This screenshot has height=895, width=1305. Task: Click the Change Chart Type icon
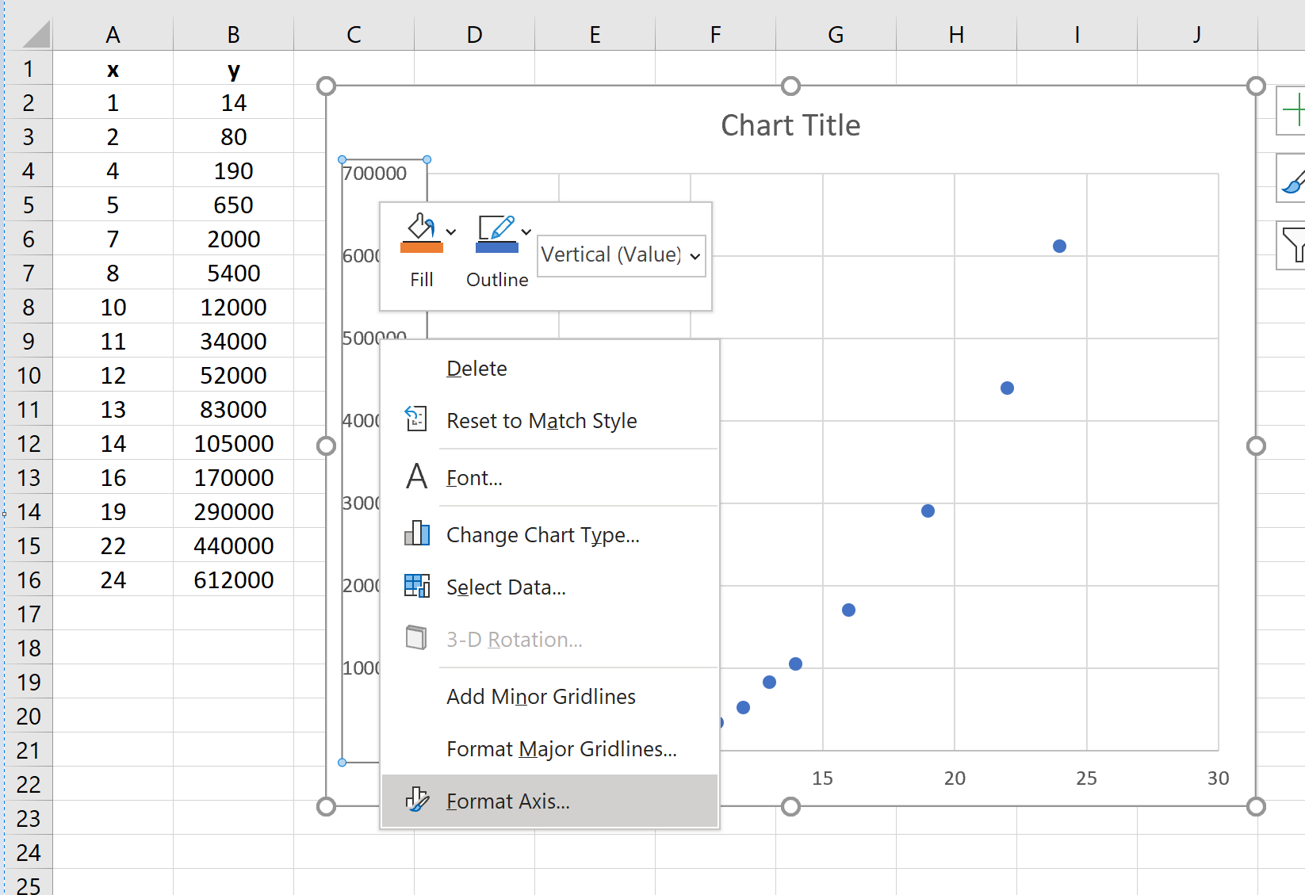[x=415, y=534]
